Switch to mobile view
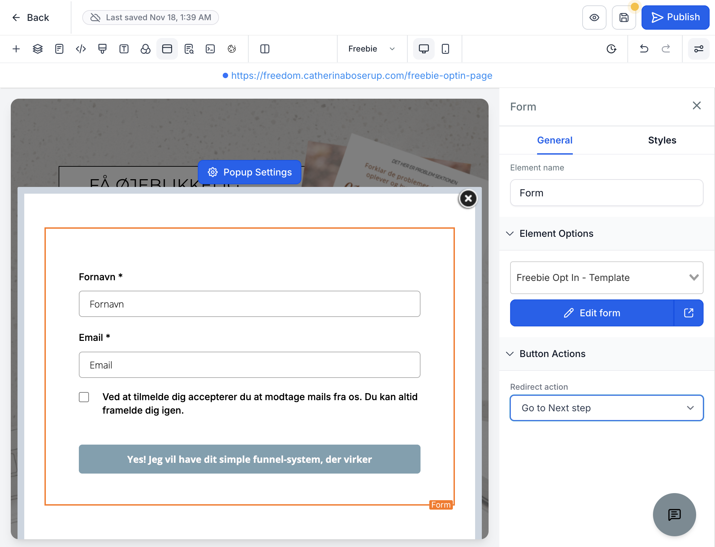This screenshot has width=715, height=547. click(445, 49)
